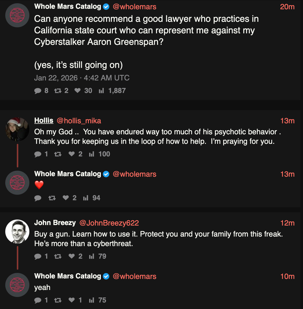Viewport: 303px width, 309px height.
Task: Retweet the "yeah" reply
Action: click(58, 300)
